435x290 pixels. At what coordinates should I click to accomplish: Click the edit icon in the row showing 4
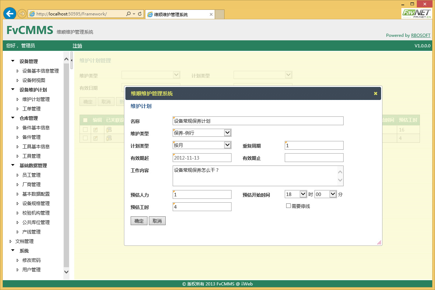tap(95, 138)
